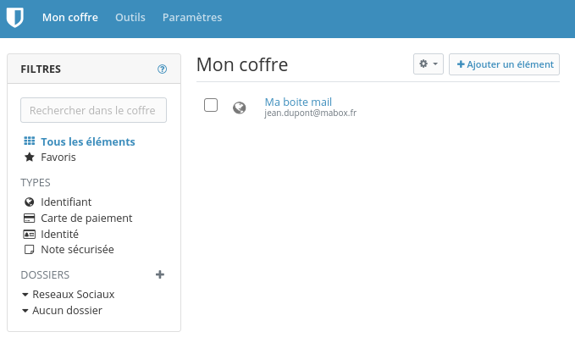Focus the Rechercher dans le coffre field
This screenshot has height=354, width=575.
pos(93,110)
